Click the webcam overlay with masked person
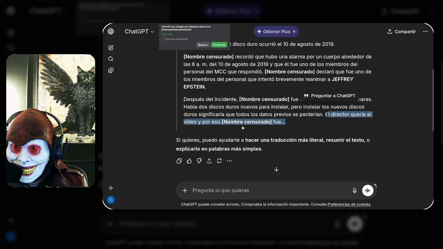This screenshot has height=249, width=443. (51, 121)
